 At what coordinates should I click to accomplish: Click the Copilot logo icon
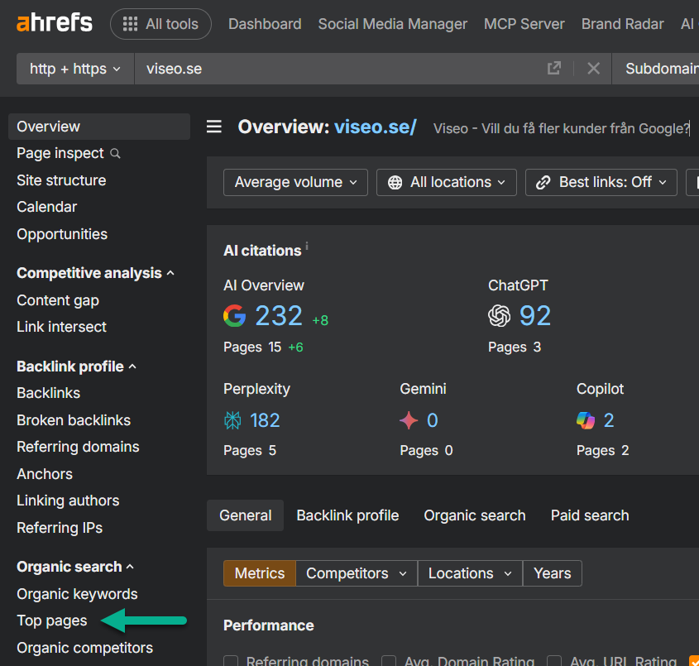pyautogui.click(x=586, y=420)
